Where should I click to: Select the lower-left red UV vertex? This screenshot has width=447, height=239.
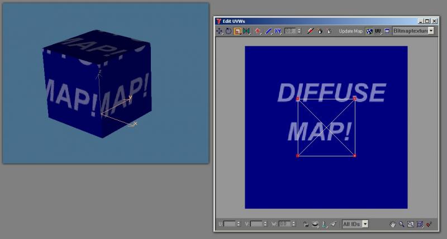pos(298,156)
